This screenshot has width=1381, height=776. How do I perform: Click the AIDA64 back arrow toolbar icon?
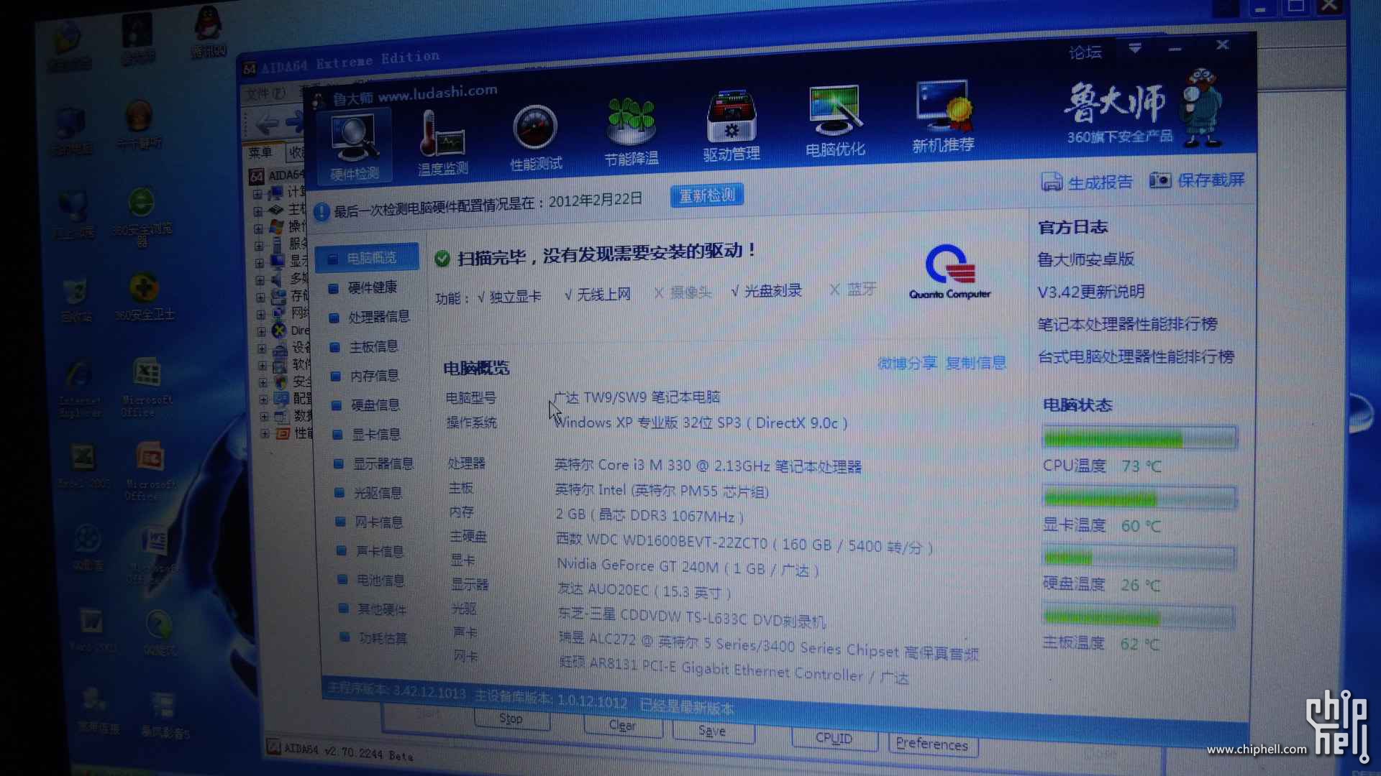tap(265, 124)
